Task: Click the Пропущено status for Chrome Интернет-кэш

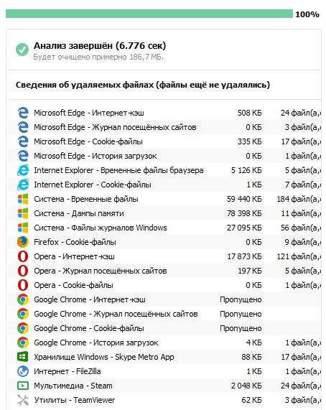Action: coord(241,300)
